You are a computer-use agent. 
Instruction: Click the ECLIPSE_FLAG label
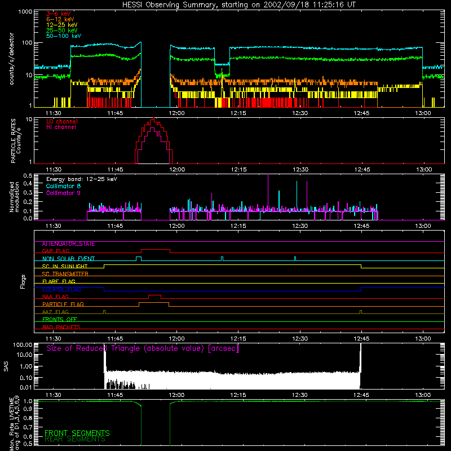click(61, 289)
